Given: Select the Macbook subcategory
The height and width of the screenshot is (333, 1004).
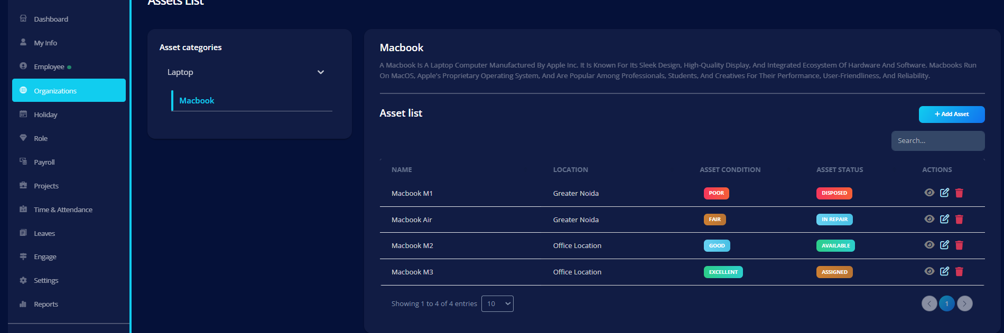Looking at the screenshot, I should pos(197,100).
